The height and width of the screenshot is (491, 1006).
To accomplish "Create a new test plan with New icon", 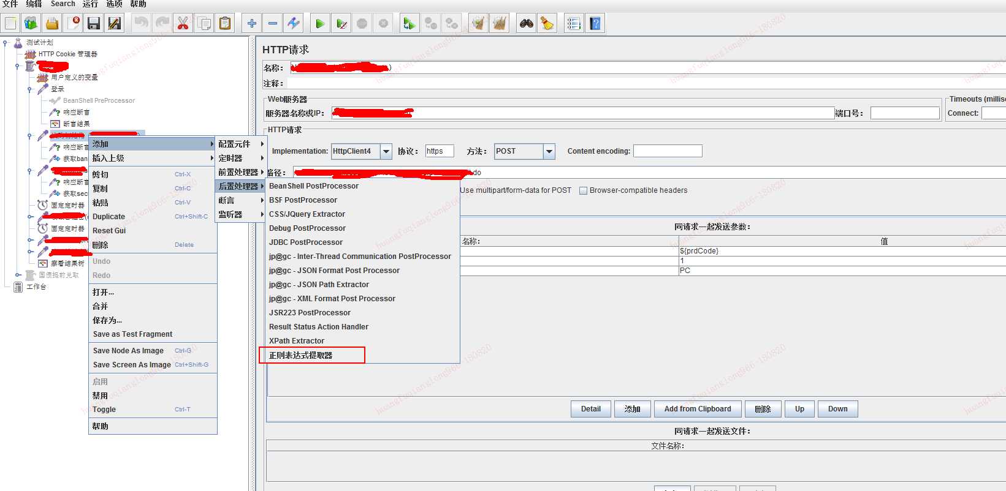I will pos(10,23).
